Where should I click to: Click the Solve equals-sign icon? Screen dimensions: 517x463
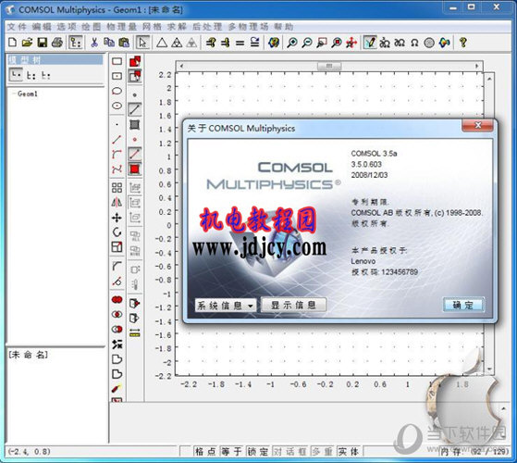point(240,43)
